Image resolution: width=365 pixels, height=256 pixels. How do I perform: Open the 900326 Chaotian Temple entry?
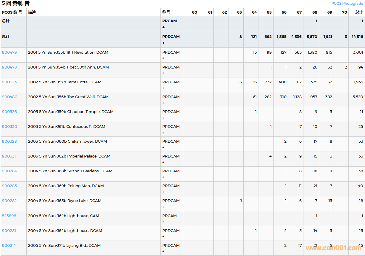point(9,112)
